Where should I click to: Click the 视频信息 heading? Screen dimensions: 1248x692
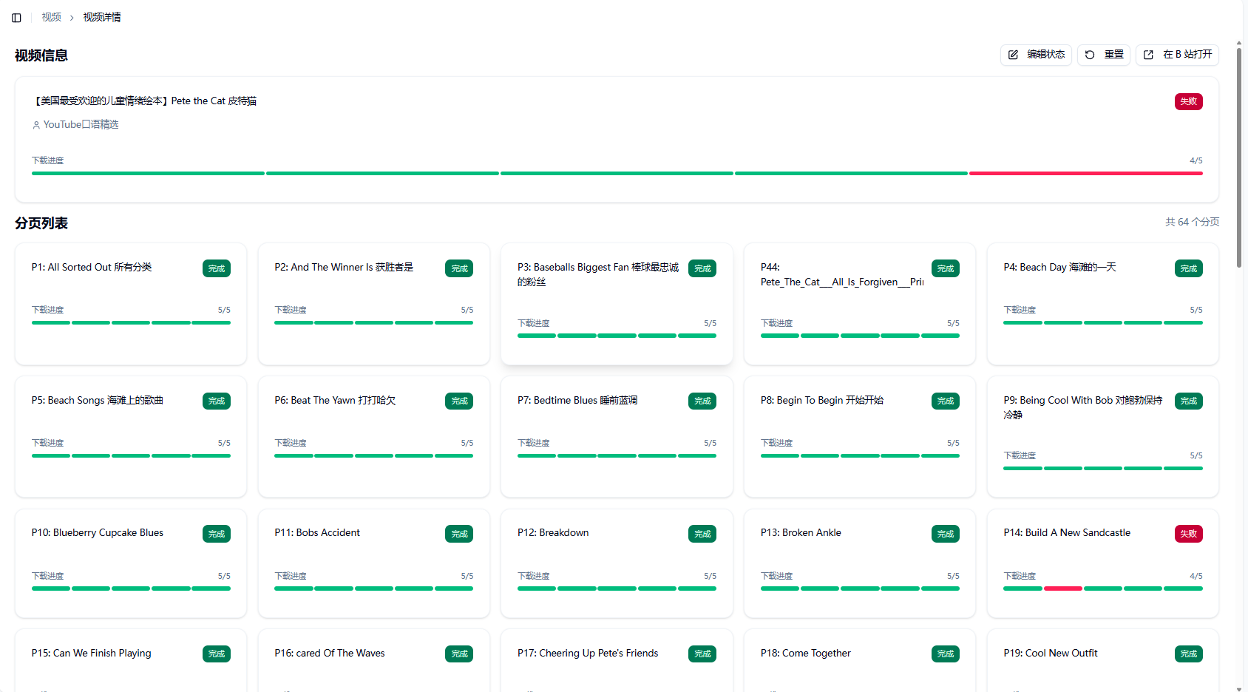pos(41,55)
